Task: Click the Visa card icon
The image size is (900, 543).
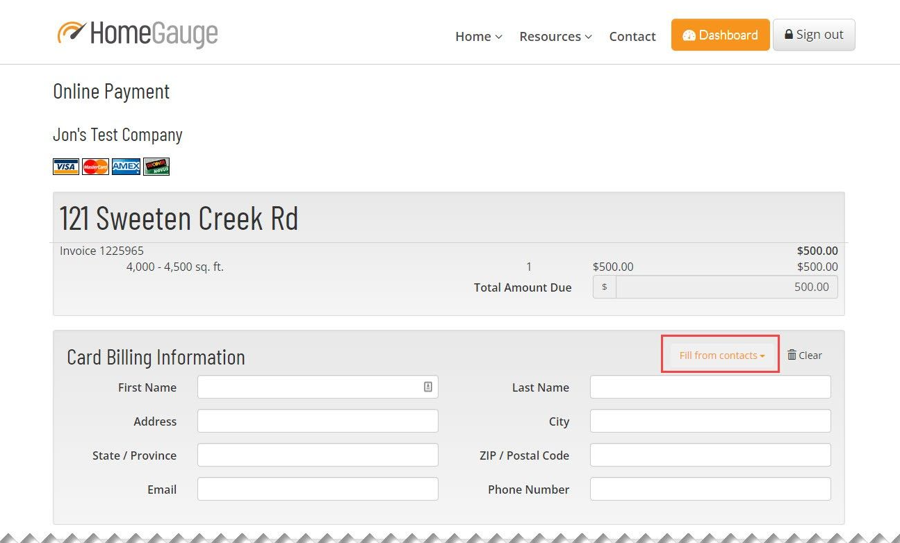Action: coord(66,167)
